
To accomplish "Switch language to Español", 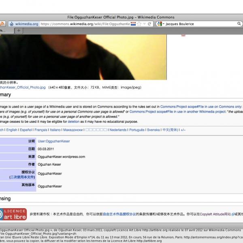I will [26, 130].
